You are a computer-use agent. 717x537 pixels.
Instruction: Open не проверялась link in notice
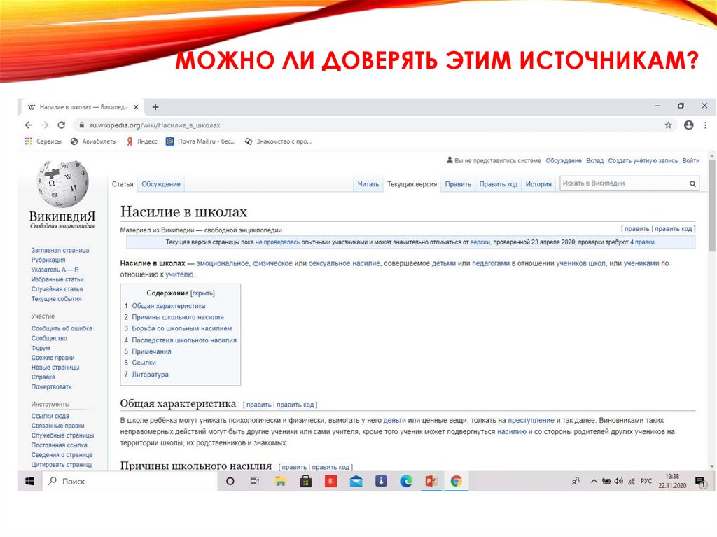click(x=277, y=242)
